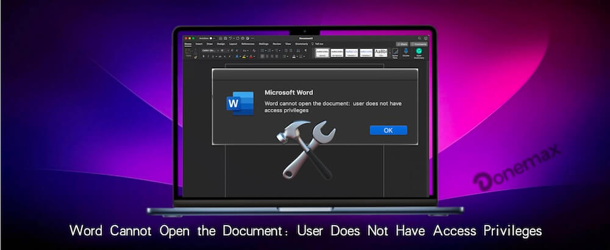The image size is (610, 250).
Task: Click the Decrease Indent icon
Action: pos(286,50)
